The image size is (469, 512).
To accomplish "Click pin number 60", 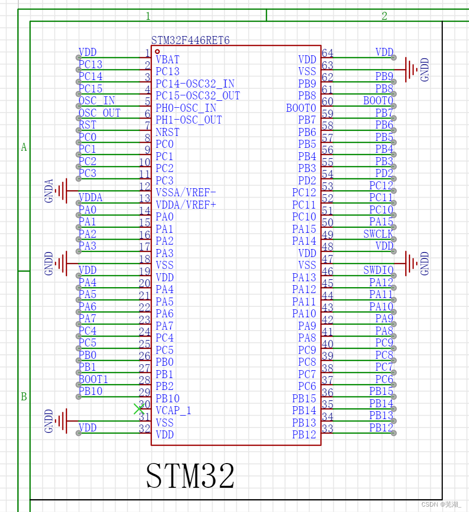I will coord(328,101).
